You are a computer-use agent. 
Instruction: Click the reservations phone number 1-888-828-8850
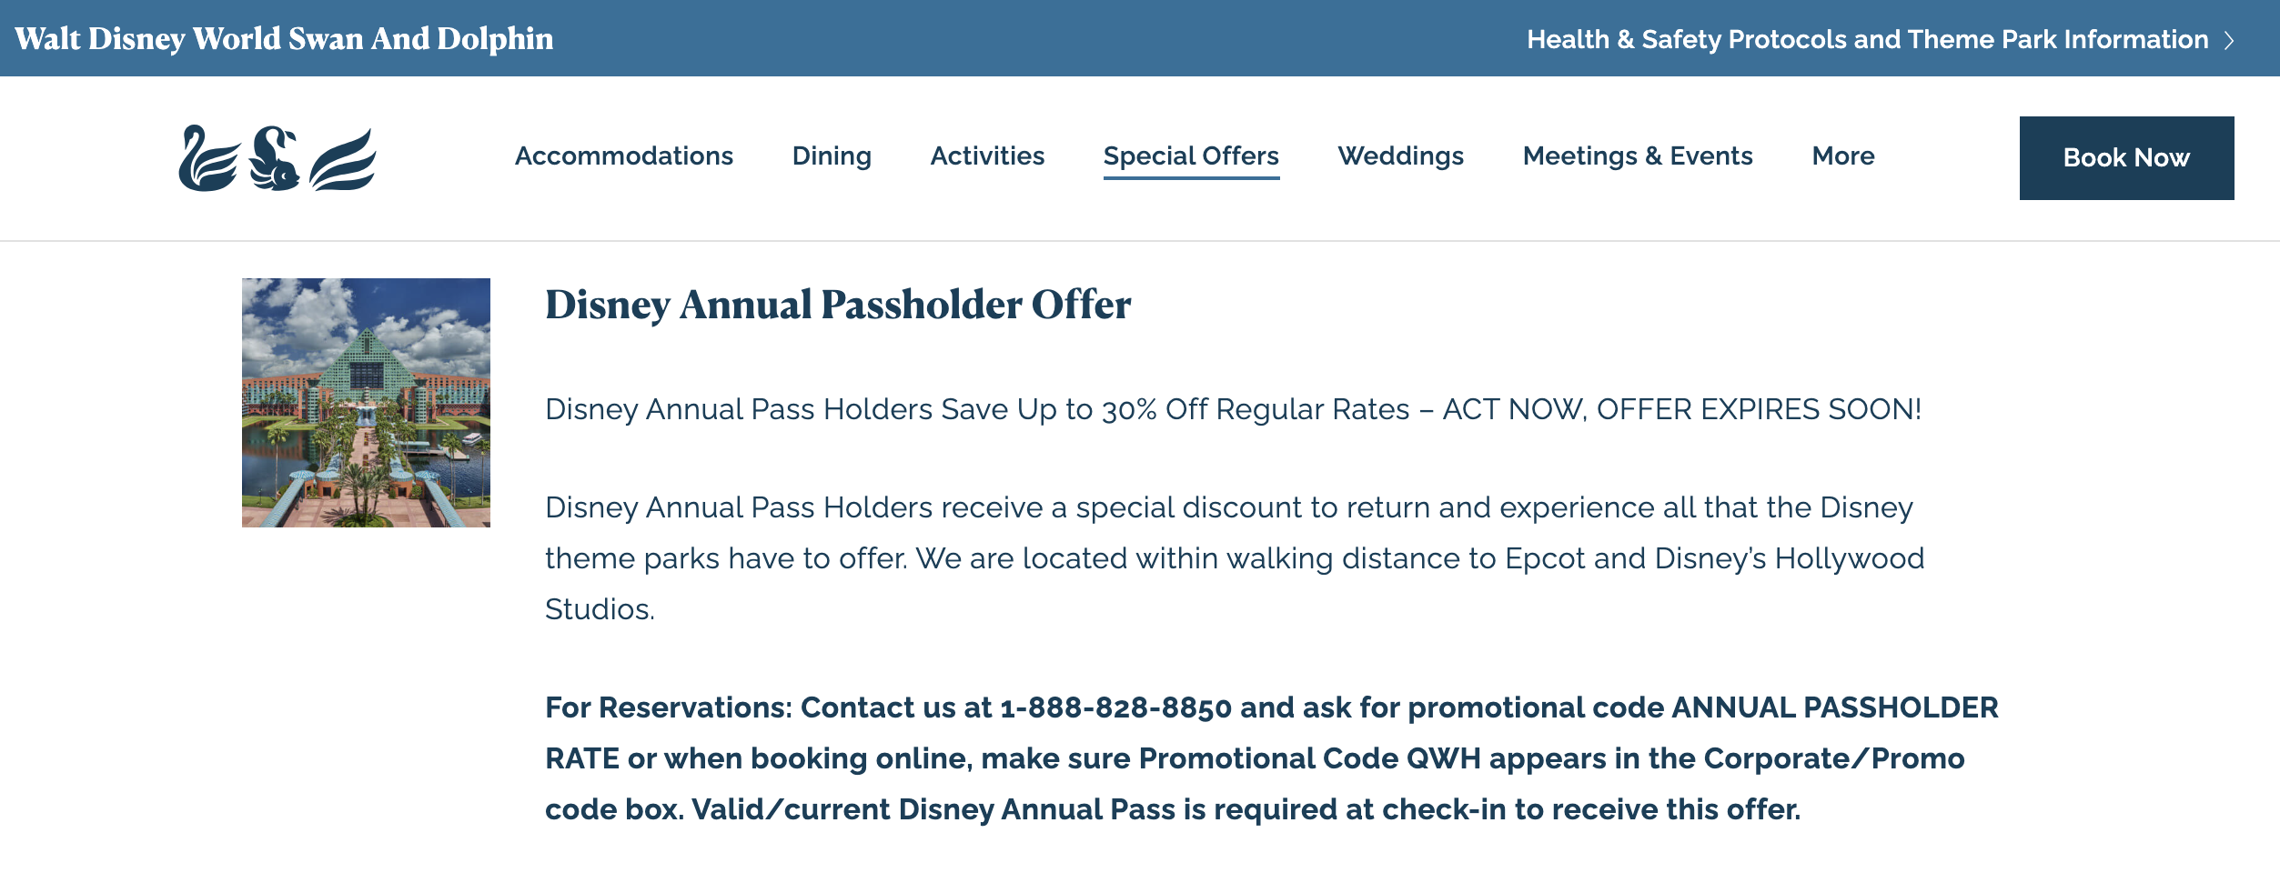[1115, 707]
